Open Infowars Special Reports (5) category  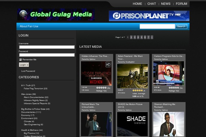tap(37, 103)
